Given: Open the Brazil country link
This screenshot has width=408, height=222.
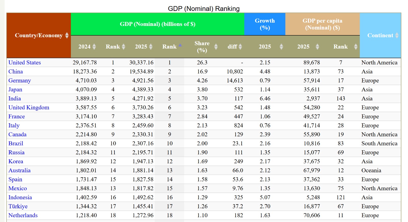Looking at the screenshot, I should coord(16,143).
